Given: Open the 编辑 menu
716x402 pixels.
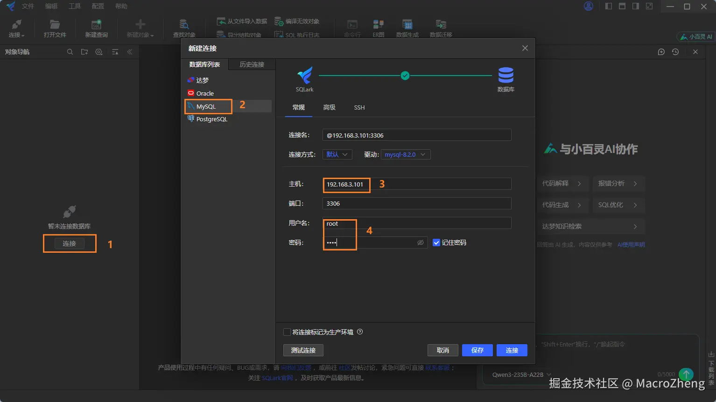Looking at the screenshot, I should tap(51, 6).
